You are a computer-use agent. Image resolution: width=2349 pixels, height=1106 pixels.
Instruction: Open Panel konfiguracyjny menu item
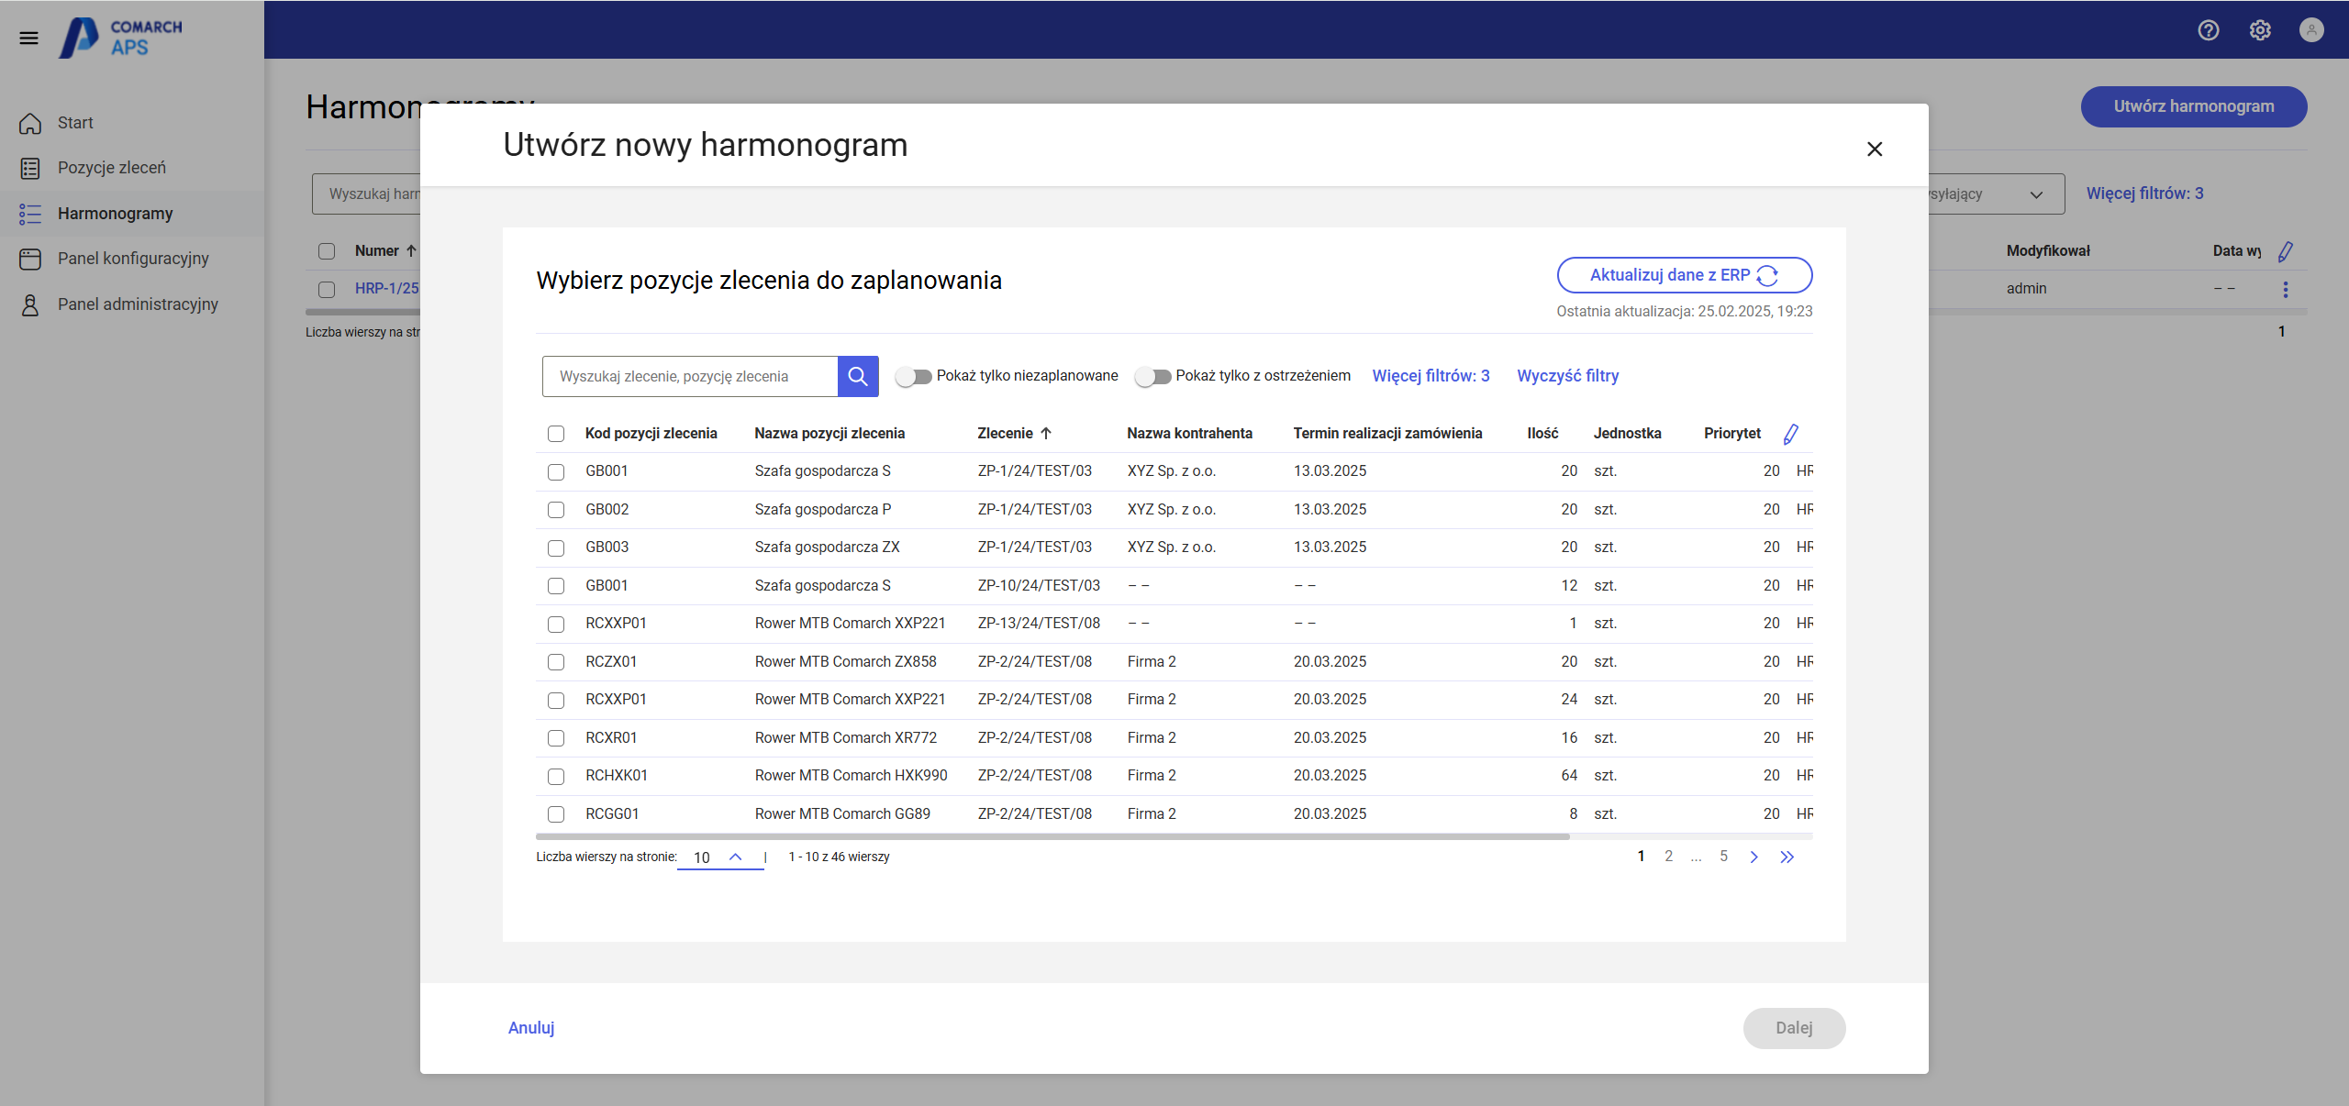coord(133,259)
